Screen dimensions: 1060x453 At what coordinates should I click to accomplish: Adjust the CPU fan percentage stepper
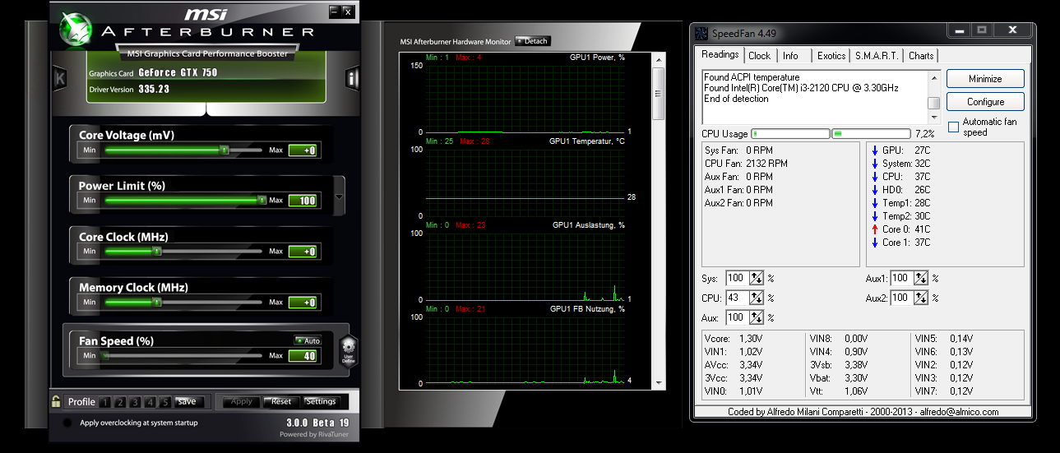point(757,298)
